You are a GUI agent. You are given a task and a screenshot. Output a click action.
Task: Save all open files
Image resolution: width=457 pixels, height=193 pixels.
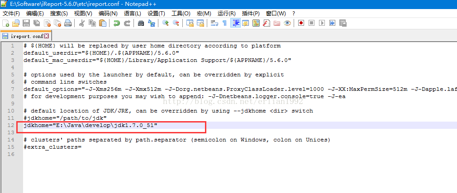point(37,24)
